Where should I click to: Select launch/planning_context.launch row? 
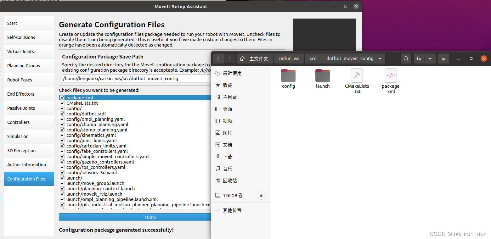135,189
